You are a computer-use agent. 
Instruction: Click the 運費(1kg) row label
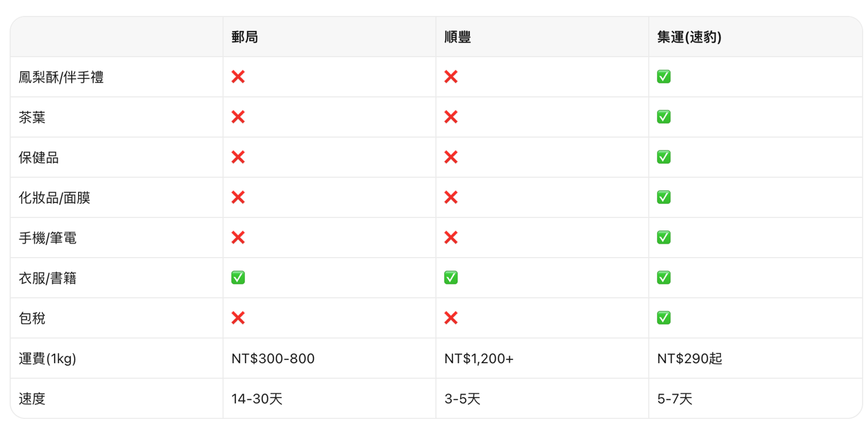[x=48, y=359]
